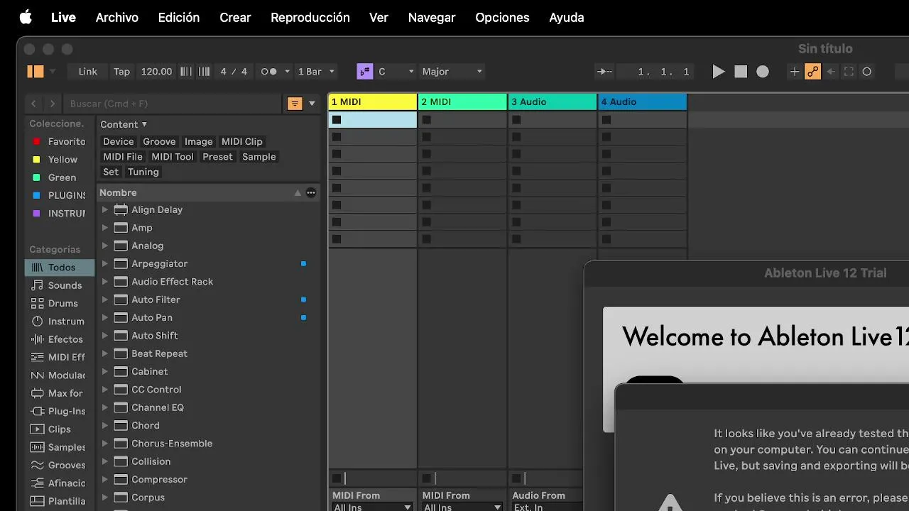Open the Ayuda menu

pos(567,17)
